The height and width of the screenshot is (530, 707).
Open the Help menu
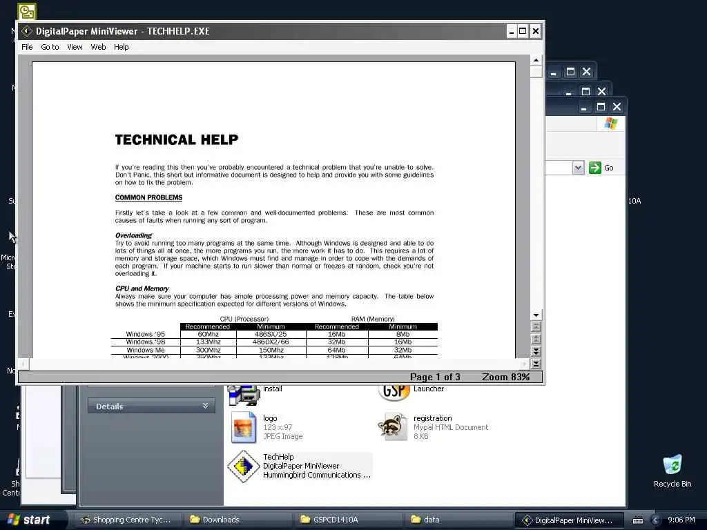122,47
